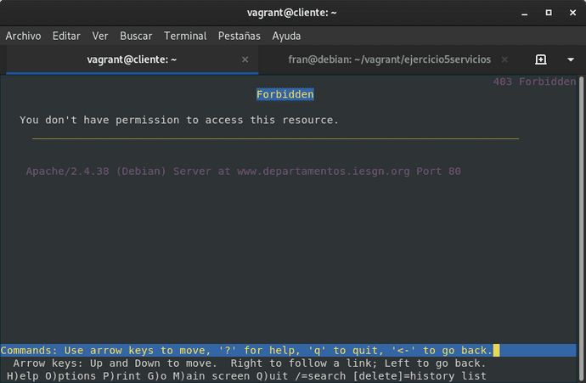Open the Ayuda menu

(286, 36)
